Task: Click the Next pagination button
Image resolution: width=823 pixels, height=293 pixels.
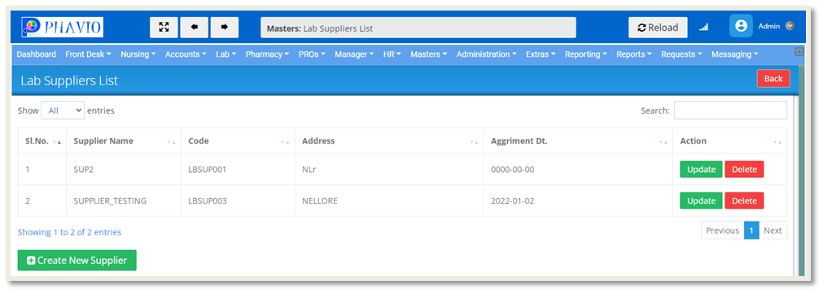Action: pos(773,231)
